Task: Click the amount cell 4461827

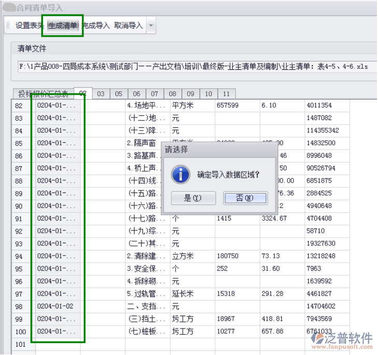Action: coord(327,294)
